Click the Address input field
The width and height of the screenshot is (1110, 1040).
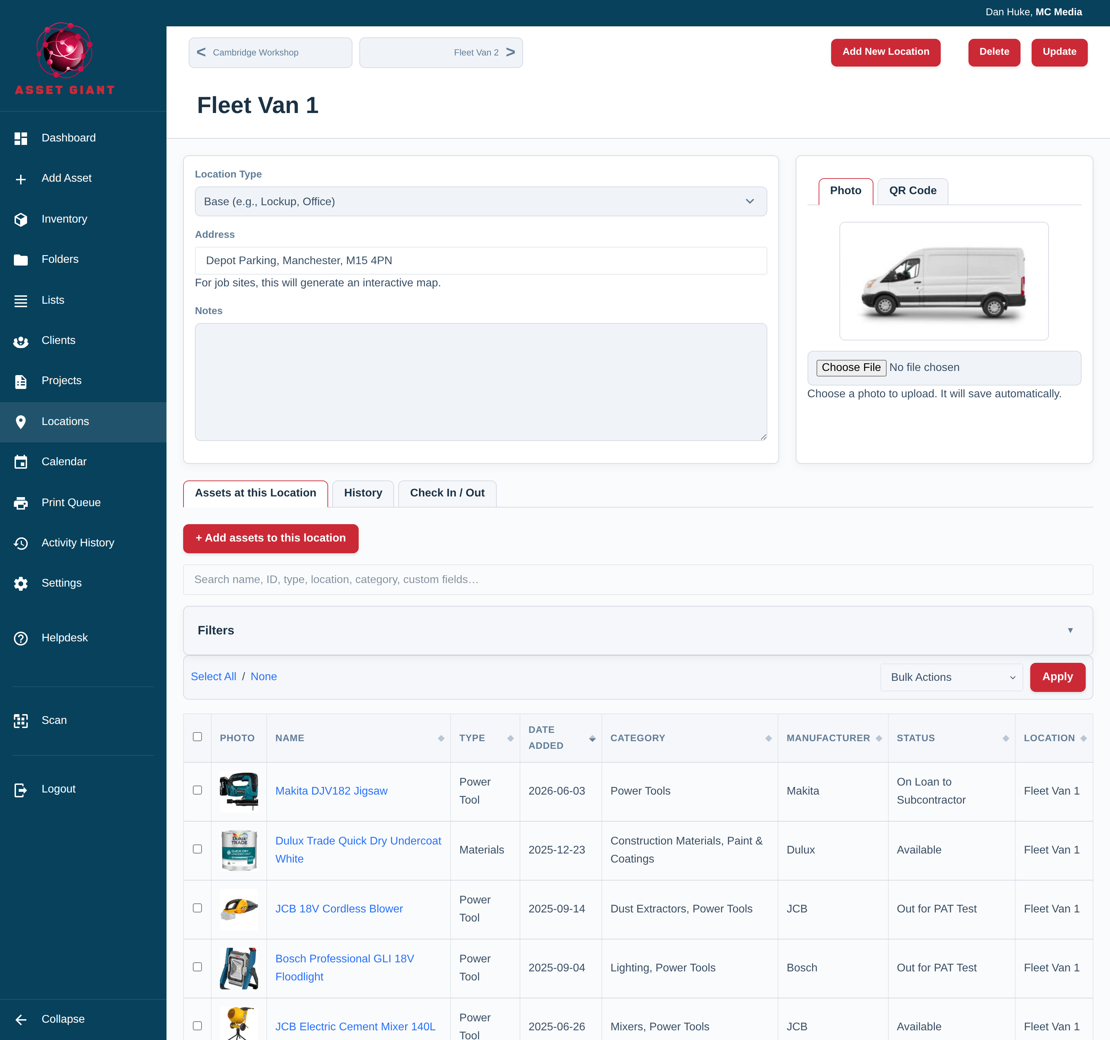click(x=481, y=261)
